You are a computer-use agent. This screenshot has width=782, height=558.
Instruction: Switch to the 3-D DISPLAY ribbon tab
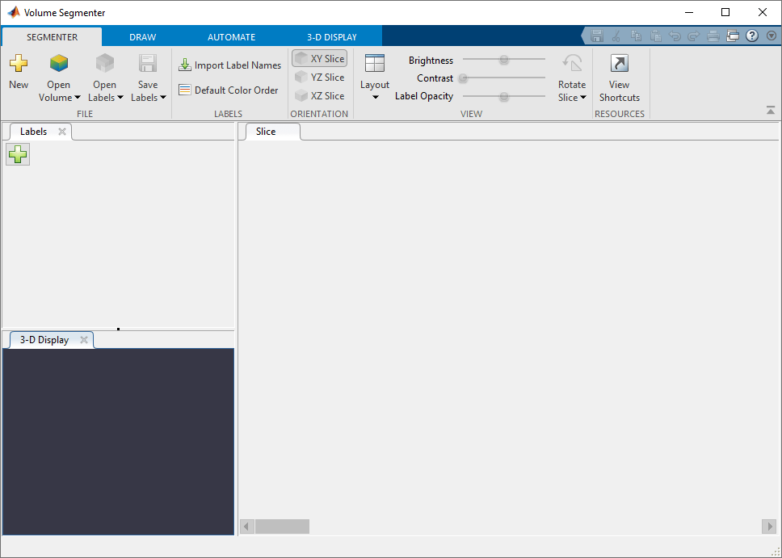[332, 37]
